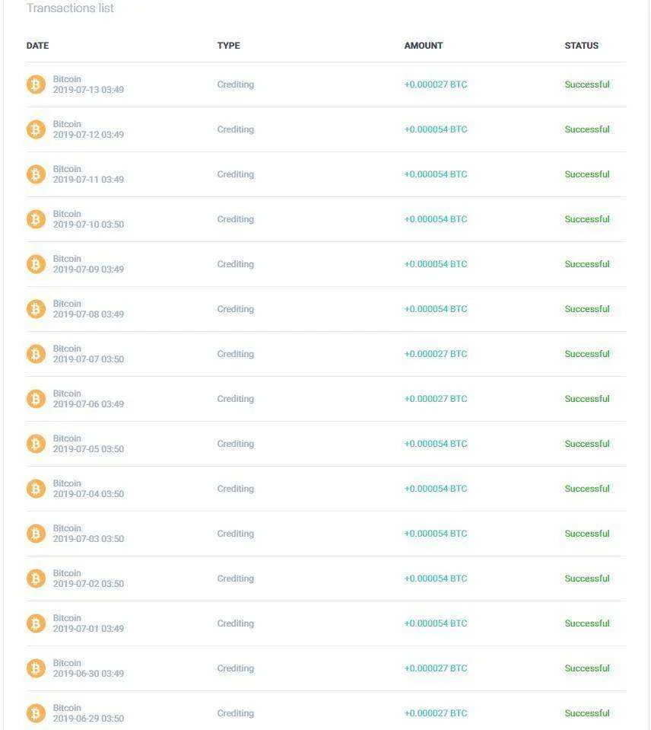The width and height of the screenshot is (651, 730).
Task: Click +0.000027 BTC amount on the 2019-07-06 row
Action: (436, 399)
